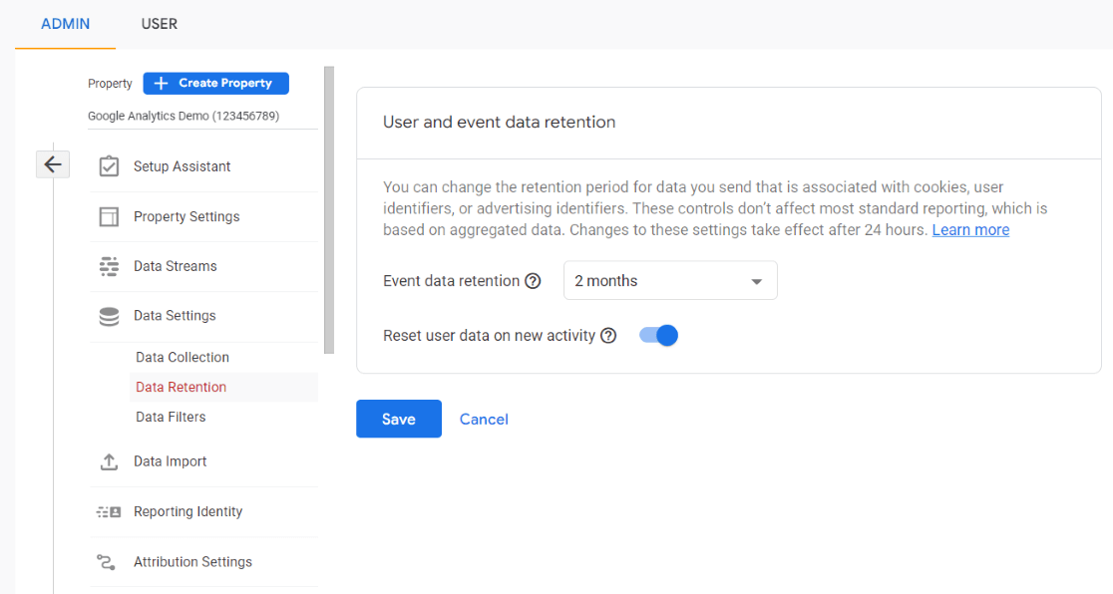The image size is (1113, 594).
Task: Click the Data Streams icon
Action: [x=108, y=266]
